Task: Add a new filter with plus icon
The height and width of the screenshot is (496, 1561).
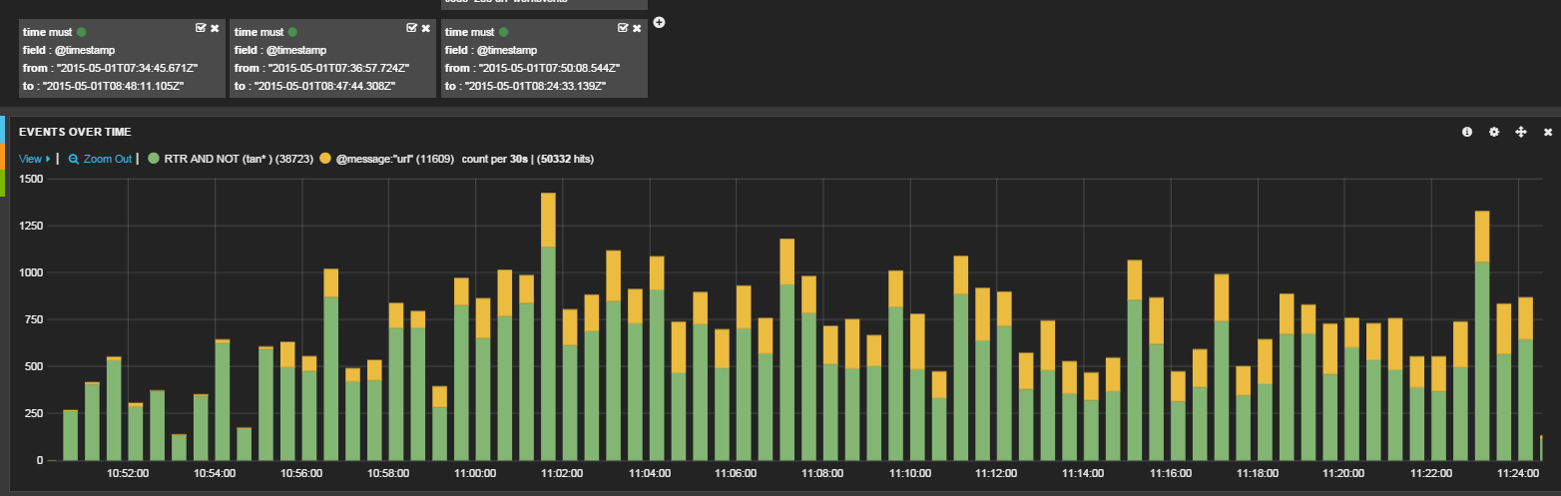Action: [x=659, y=22]
